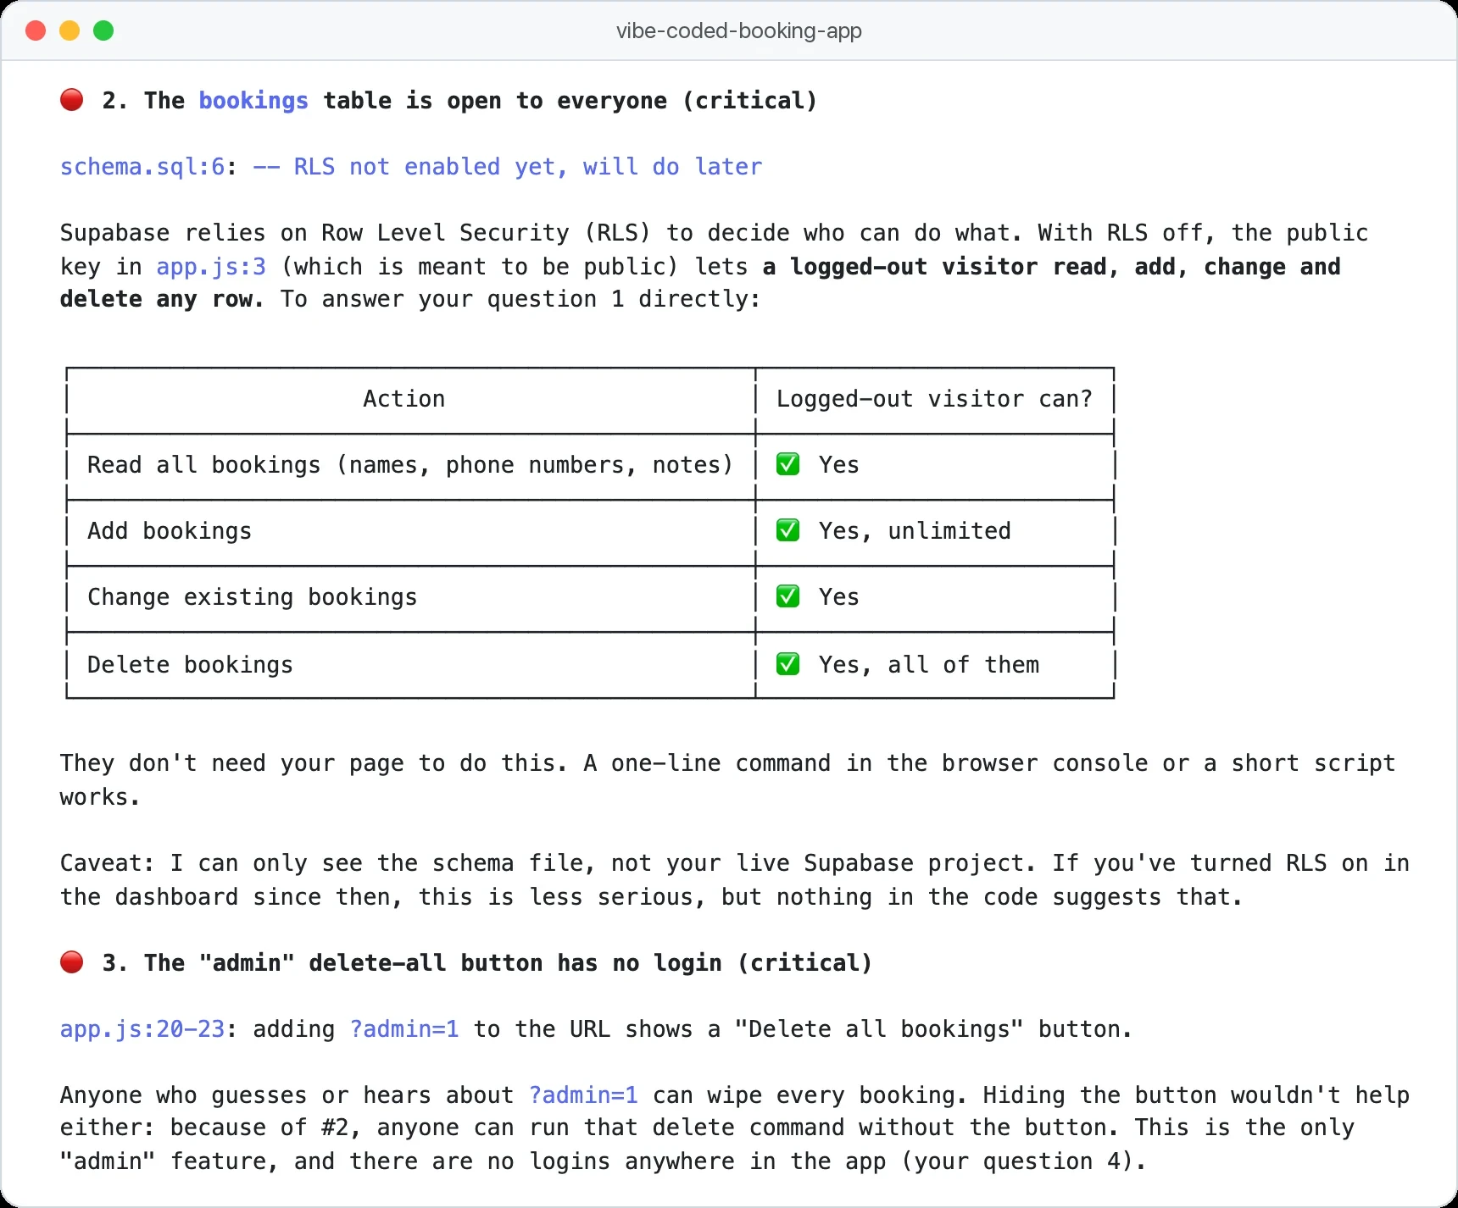Screen dimensions: 1458x1208
Task: Click the blue bookings word in heading 2
Action: (x=253, y=101)
